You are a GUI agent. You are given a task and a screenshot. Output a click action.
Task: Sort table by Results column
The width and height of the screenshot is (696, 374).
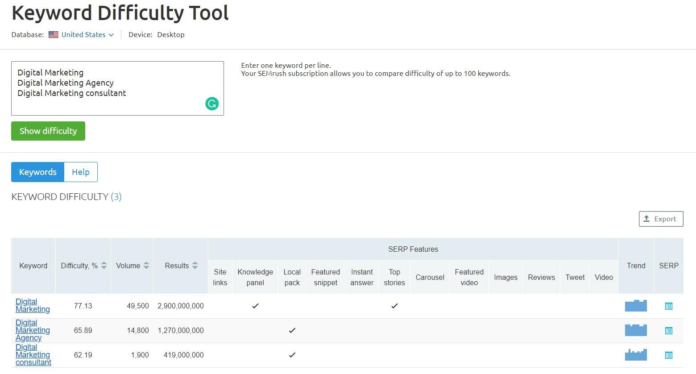click(195, 266)
